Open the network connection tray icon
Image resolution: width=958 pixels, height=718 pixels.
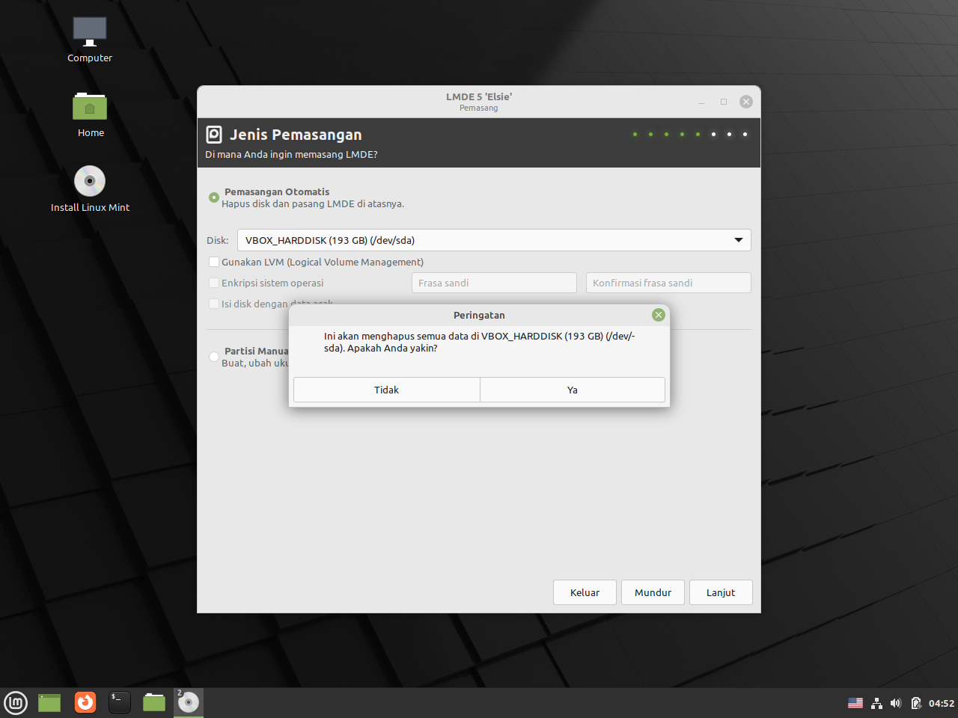point(876,703)
